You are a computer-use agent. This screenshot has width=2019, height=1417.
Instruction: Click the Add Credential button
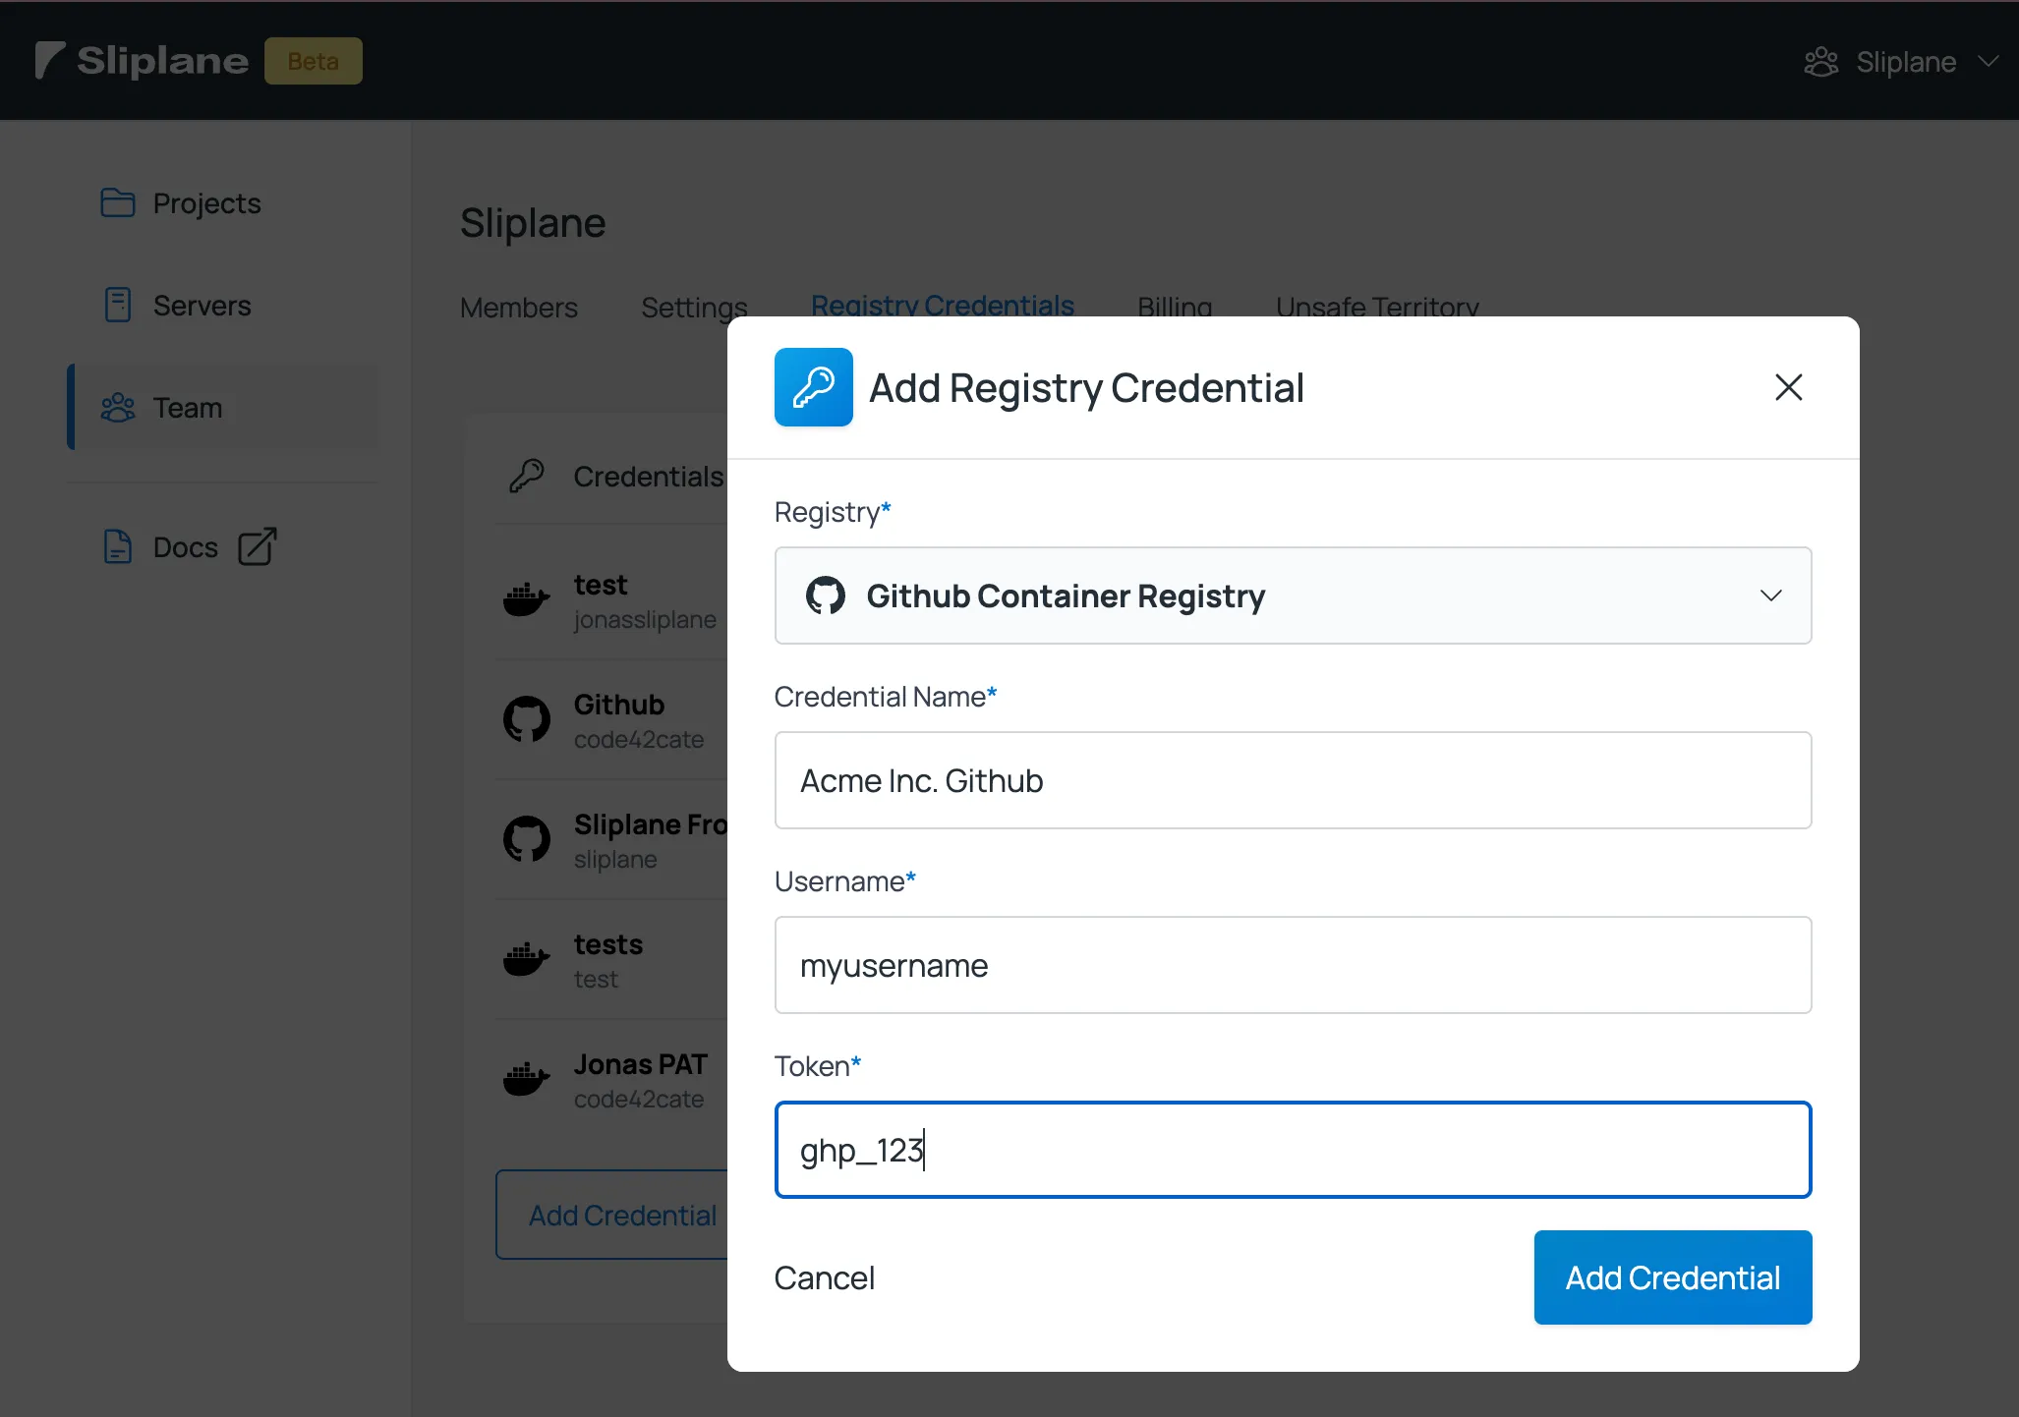click(1671, 1275)
